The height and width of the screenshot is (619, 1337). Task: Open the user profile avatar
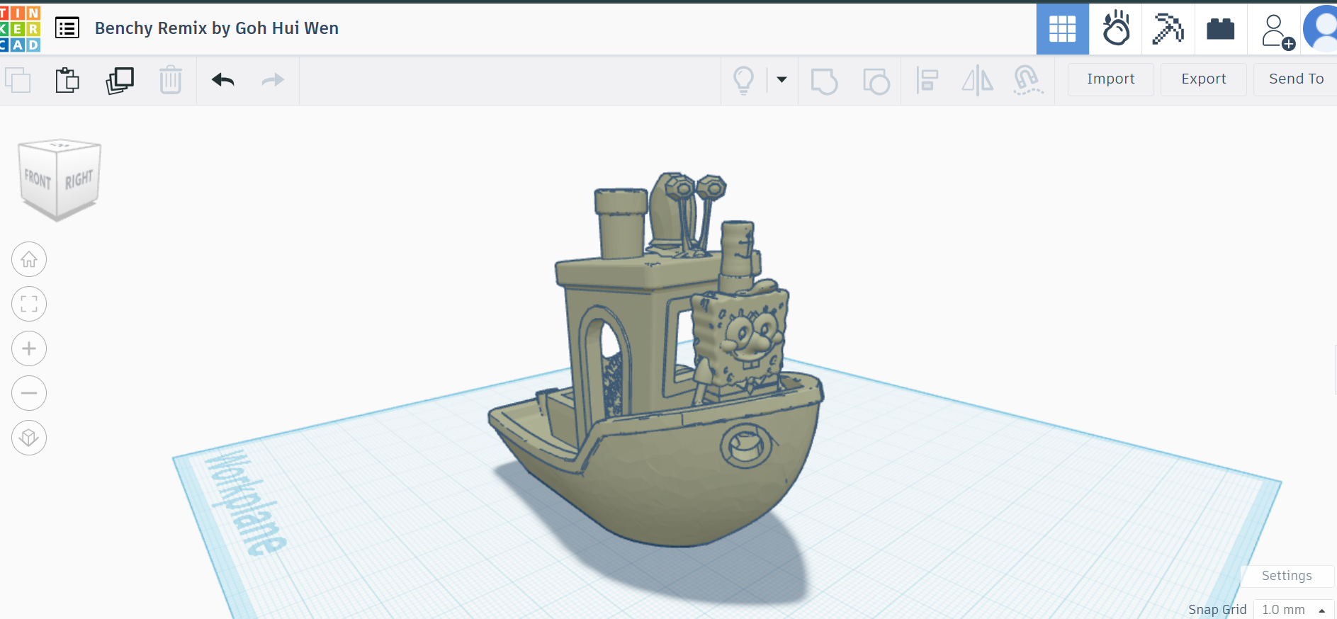[1321, 29]
